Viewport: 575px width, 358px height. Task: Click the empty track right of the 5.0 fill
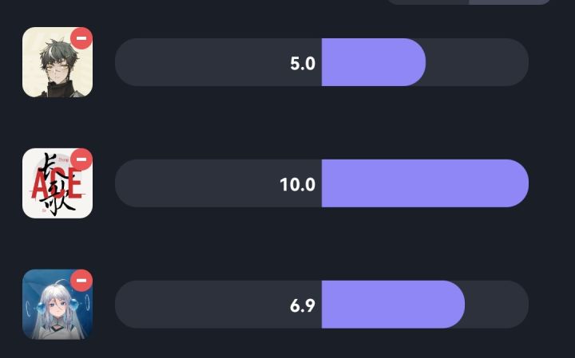[478, 62]
